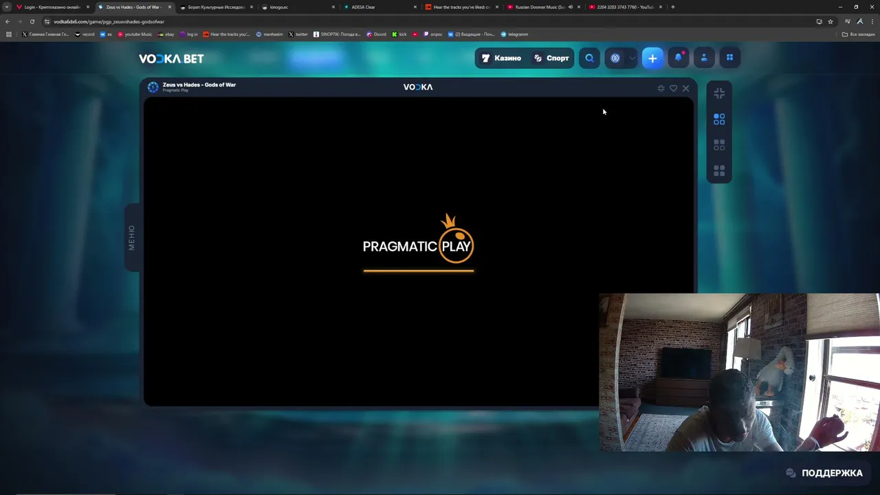Switch to the Hear the tracks you've liked tab
This screenshot has height=495, width=880.
coord(462,7)
